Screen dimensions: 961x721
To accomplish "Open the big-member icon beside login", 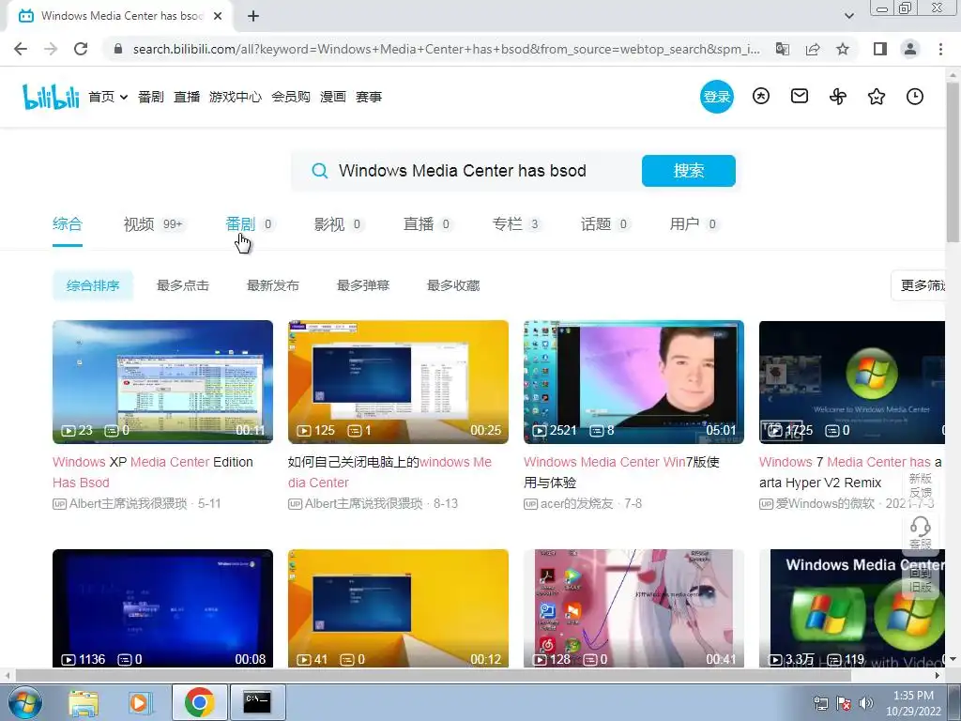I will point(760,97).
